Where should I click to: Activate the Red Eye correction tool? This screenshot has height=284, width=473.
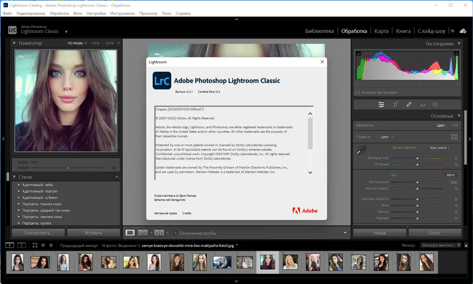[422, 105]
